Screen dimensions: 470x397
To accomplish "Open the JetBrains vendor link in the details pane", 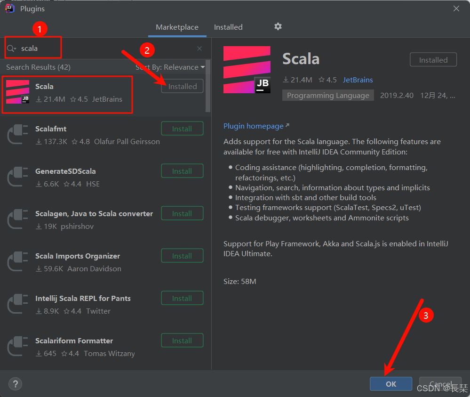I will click(358, 80).
